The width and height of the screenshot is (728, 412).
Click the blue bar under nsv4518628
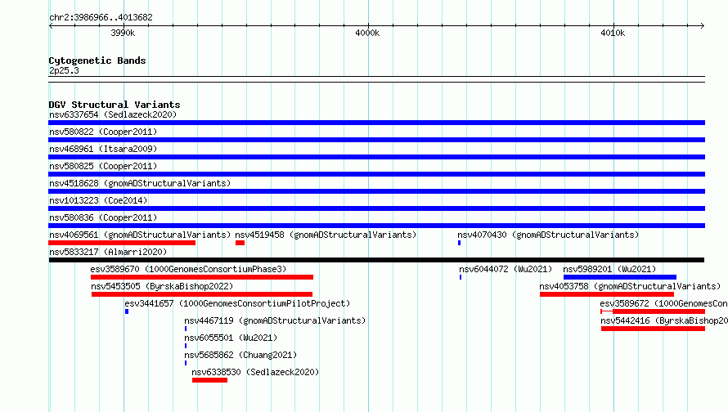pyautogui.click(x=376, y=191)
